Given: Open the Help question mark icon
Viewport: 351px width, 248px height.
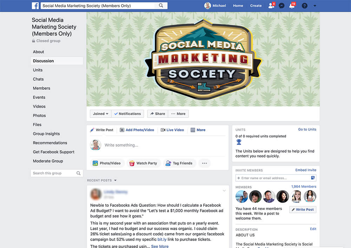Looking at the screenshot, I should point(304,6).
